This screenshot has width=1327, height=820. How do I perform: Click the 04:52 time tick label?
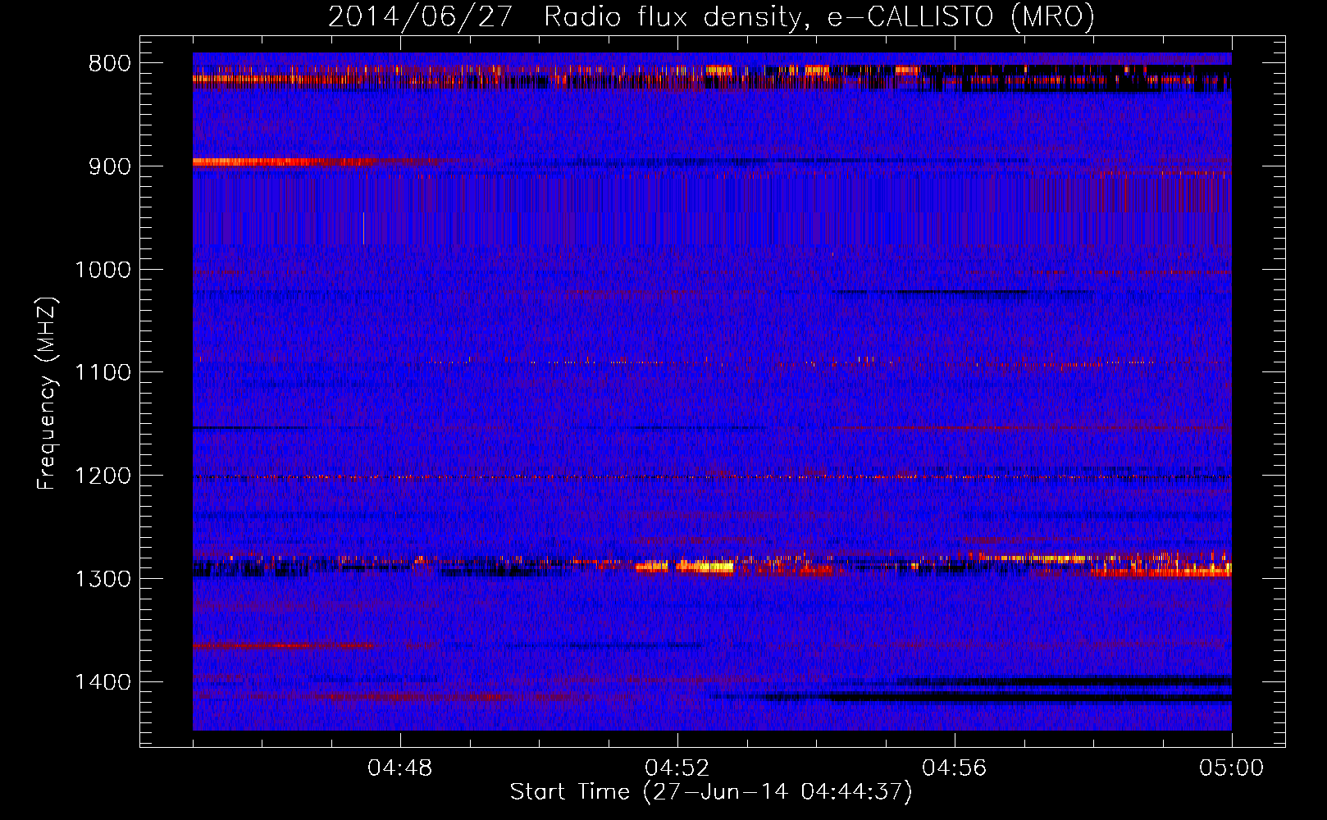pos(677,768)
